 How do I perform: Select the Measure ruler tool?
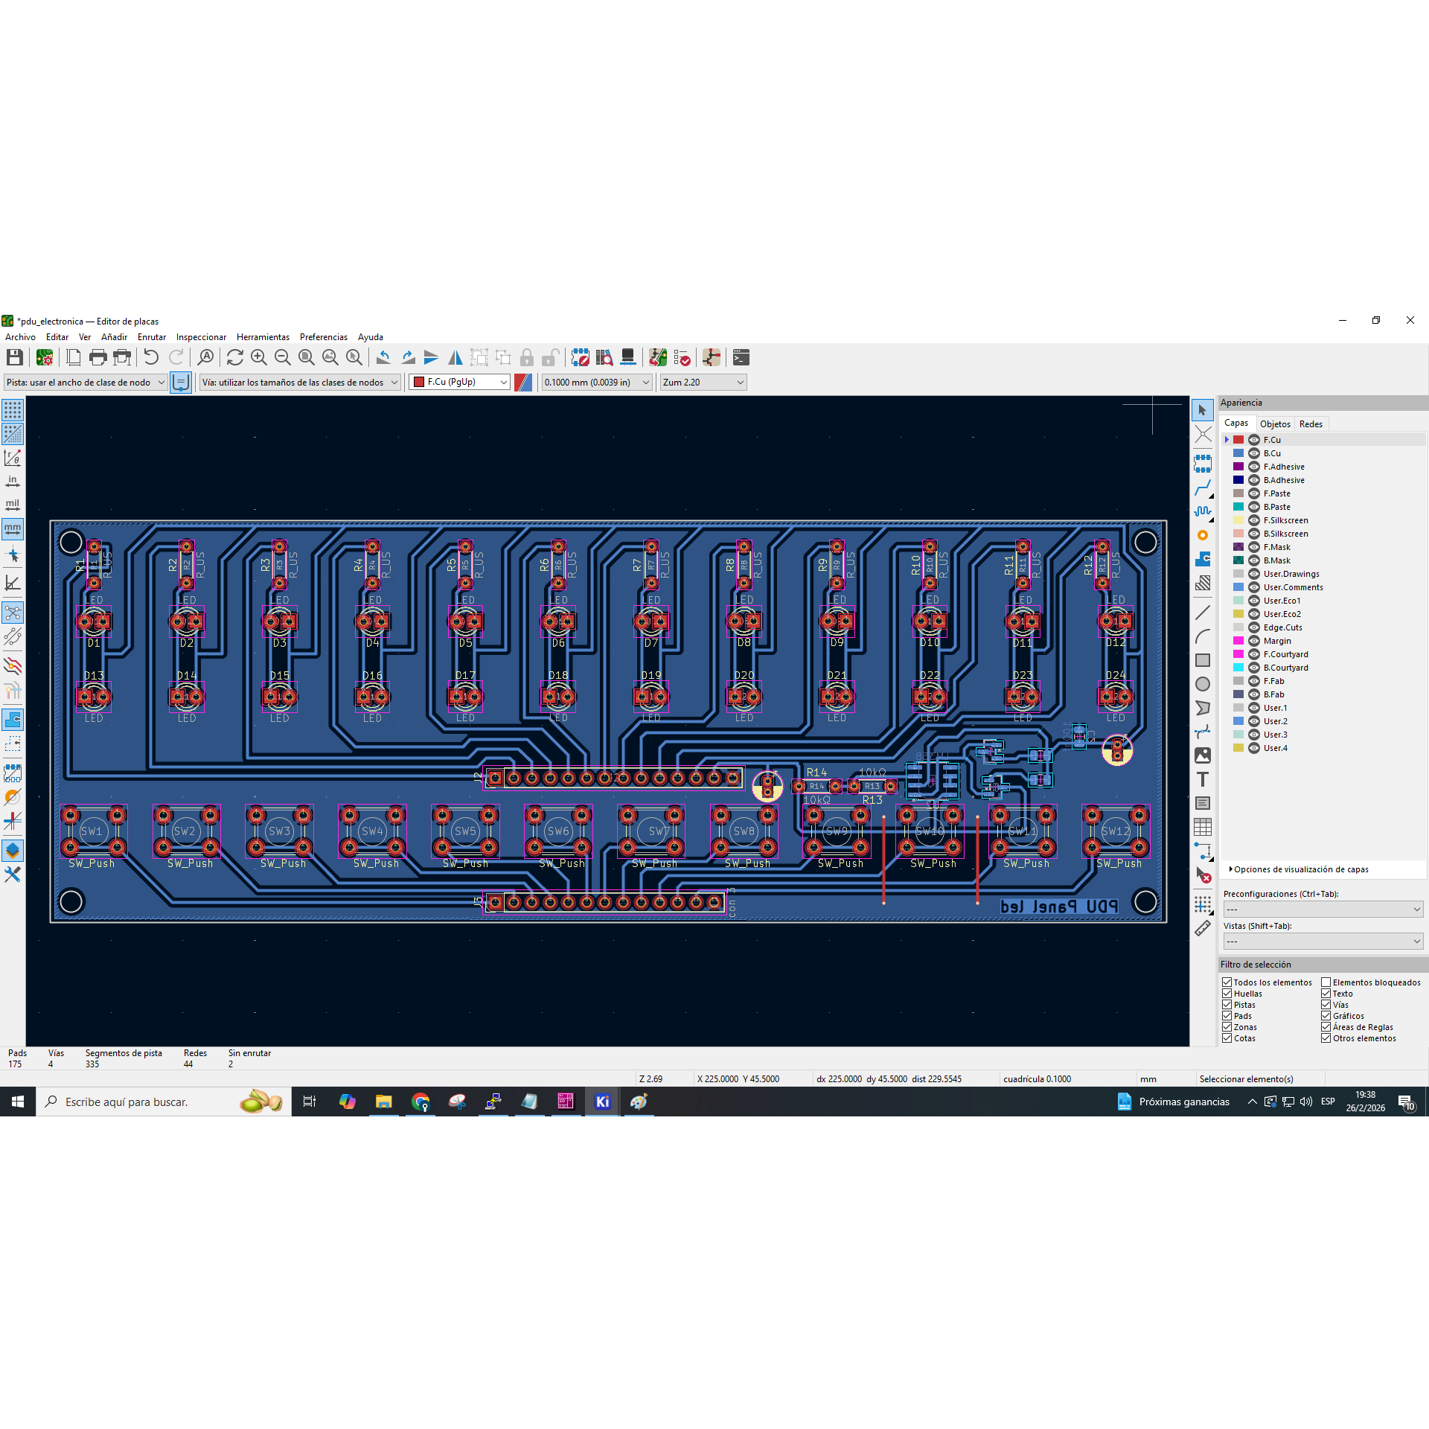pyautogui.click(x=1203, y=928)
